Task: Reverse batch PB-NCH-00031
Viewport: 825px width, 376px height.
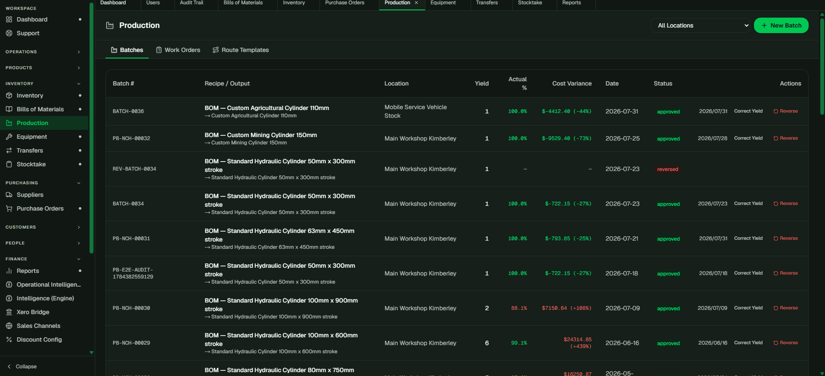Action: point(785,238)
